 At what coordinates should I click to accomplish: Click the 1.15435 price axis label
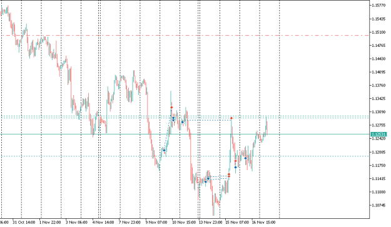click(378, 19)
